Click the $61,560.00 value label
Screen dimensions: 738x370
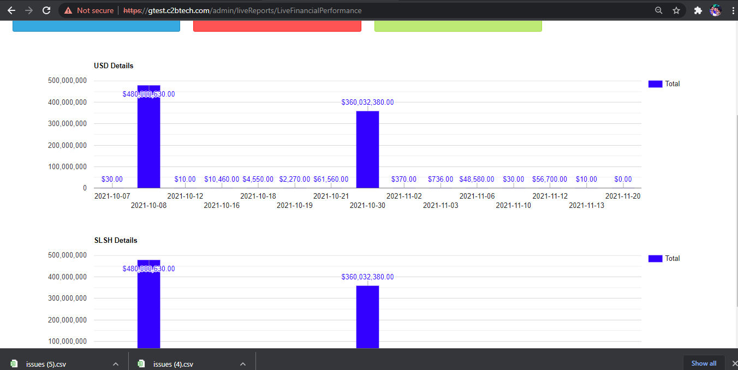tap(331, 179)
